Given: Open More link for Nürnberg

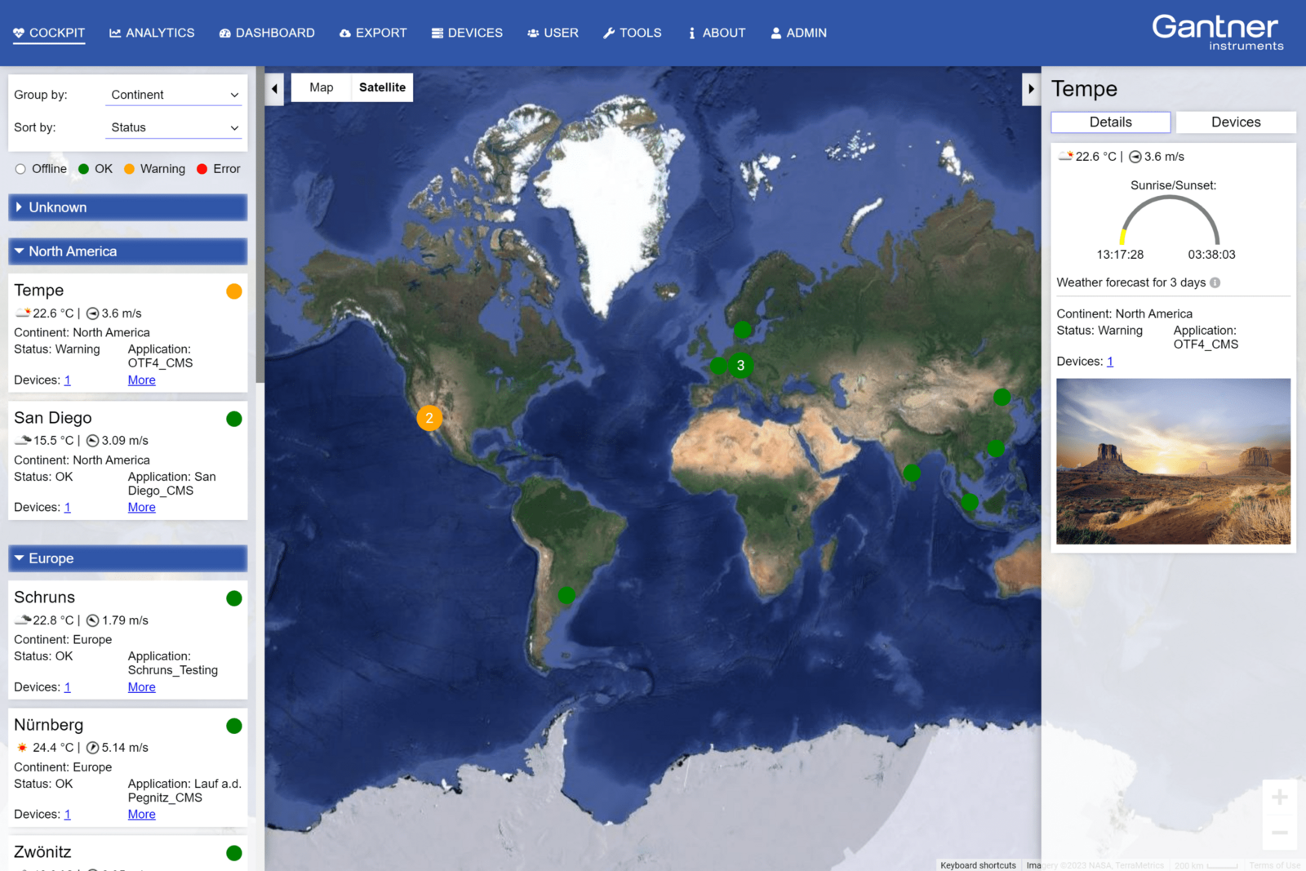Looking at the screenshot, I should point(141,814).
